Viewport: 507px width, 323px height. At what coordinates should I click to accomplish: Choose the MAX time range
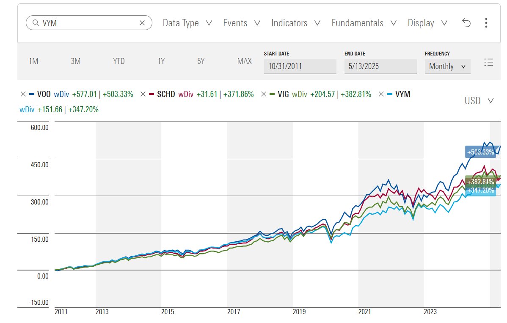(x=245, y=61)
